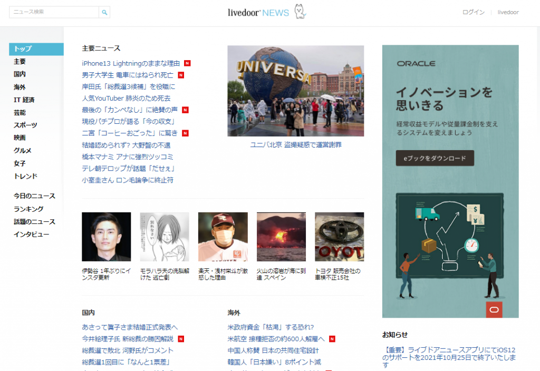Click the 主要ニュース section heading
This screenshot has height=371, width=540.
[101, 48]
